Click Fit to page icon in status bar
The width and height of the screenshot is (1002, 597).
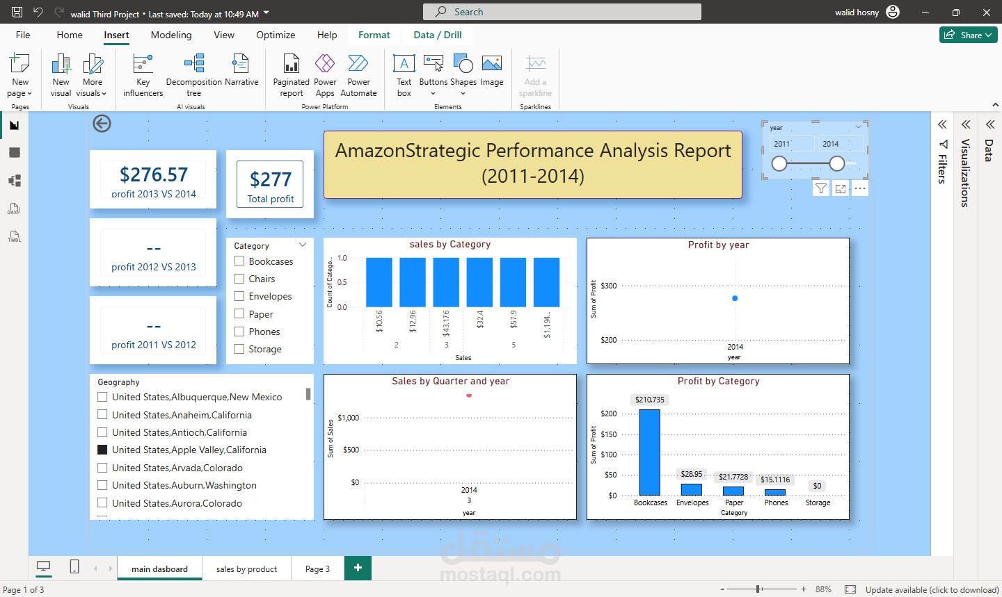pyautogui.click(x=850, y=589)
